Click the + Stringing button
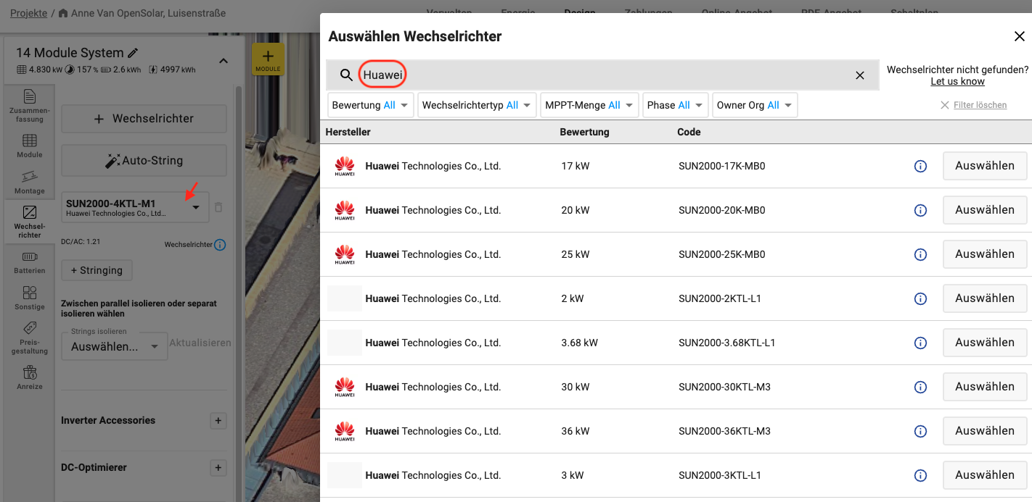Viewport: 1032px width, 502px height. [97, 270]
